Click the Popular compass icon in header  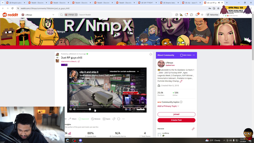[177, 15]
